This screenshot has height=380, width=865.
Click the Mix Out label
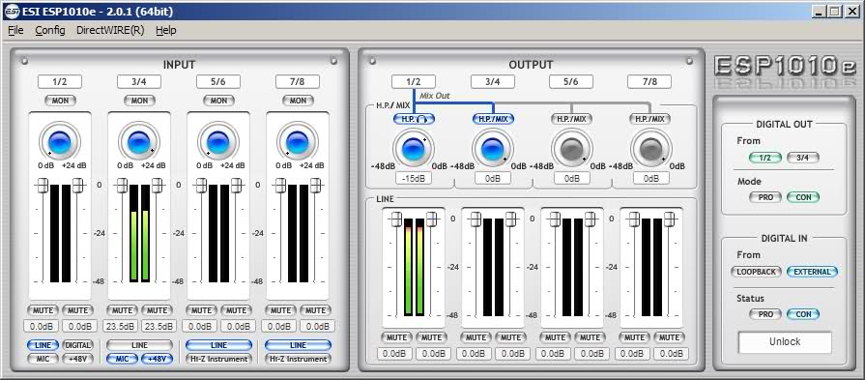435,96
